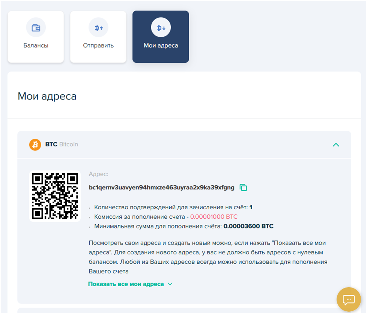This screenshot has height=314, width=367.
Task: Click the orange Bitcoin logo icon
Action: click(x=35, y=144)
